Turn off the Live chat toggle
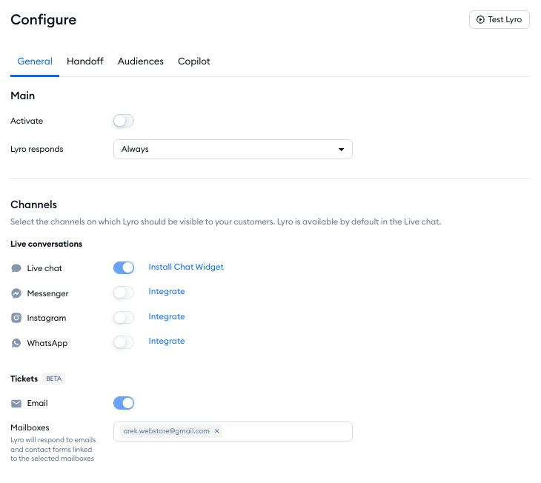541x483 pixels. coord(124,267)
